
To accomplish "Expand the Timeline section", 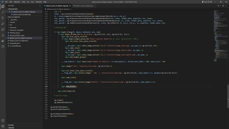I will click(11, 128).
